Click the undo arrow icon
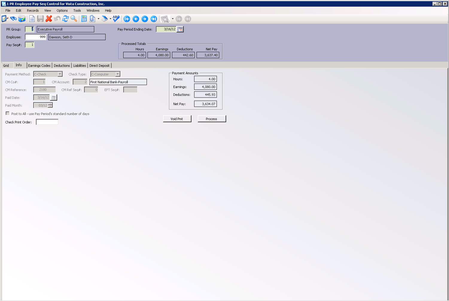This screenshot has width=449, height=301. (57, 19)
